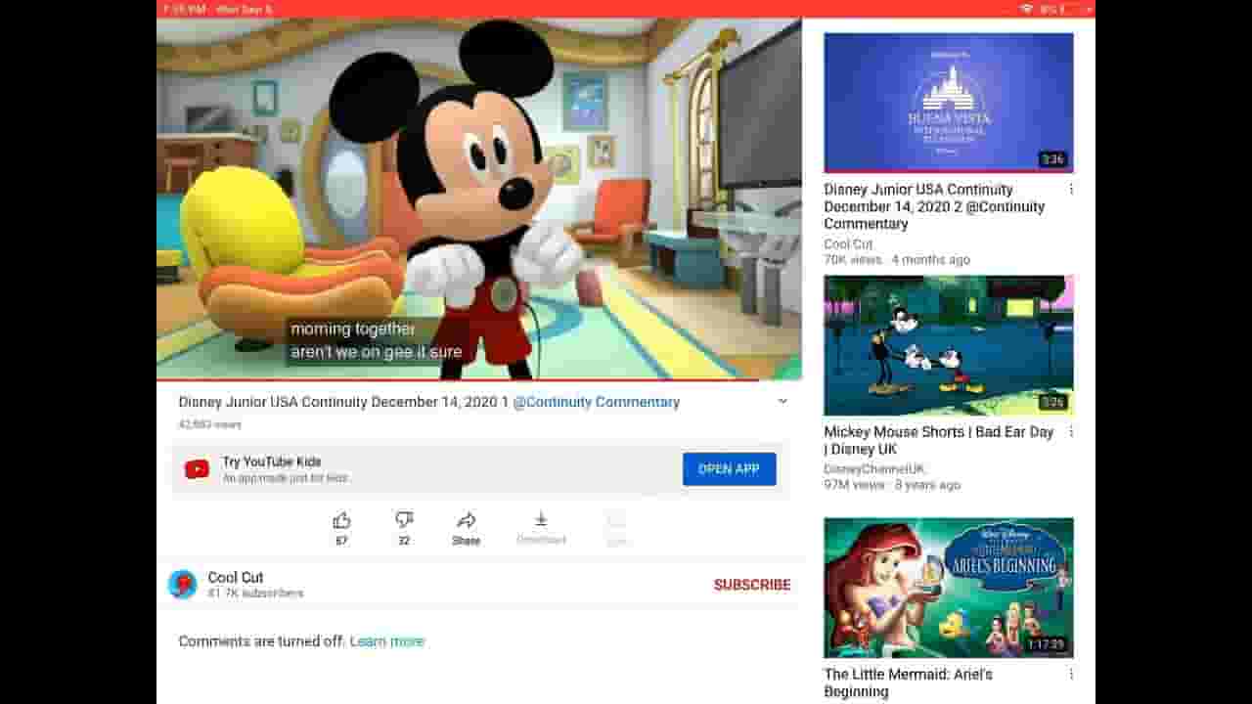The image size is (1252, 704).
Task: Share the video via Share arrow icon
Action: (467, 520)
